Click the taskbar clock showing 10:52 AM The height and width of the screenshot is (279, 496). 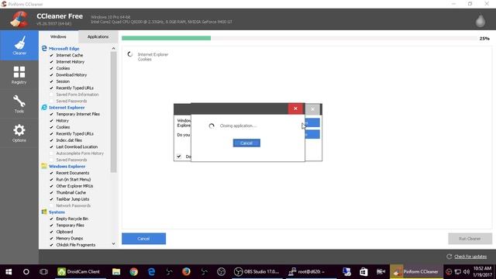(x=482, y=272)
